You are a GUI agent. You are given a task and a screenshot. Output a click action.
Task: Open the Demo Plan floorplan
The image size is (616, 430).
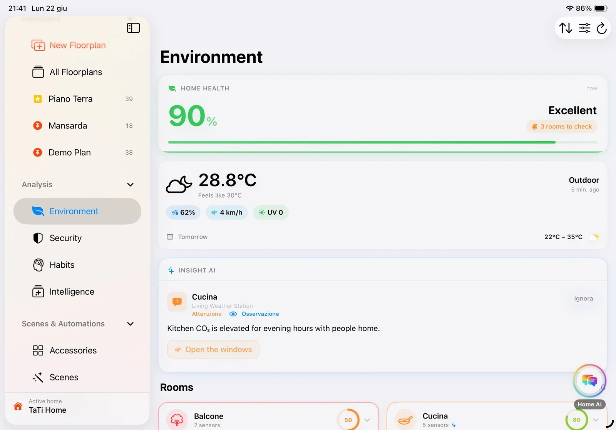click(x=77, y=153)
